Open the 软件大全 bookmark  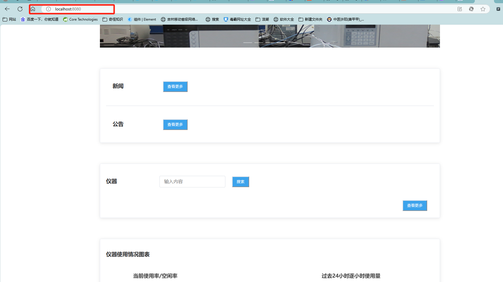(x=284, y=19)
